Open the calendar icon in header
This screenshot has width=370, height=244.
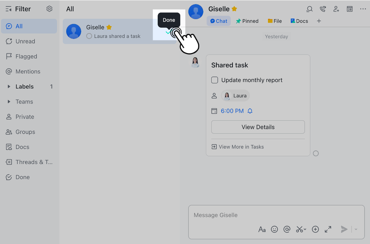point(350,9)
